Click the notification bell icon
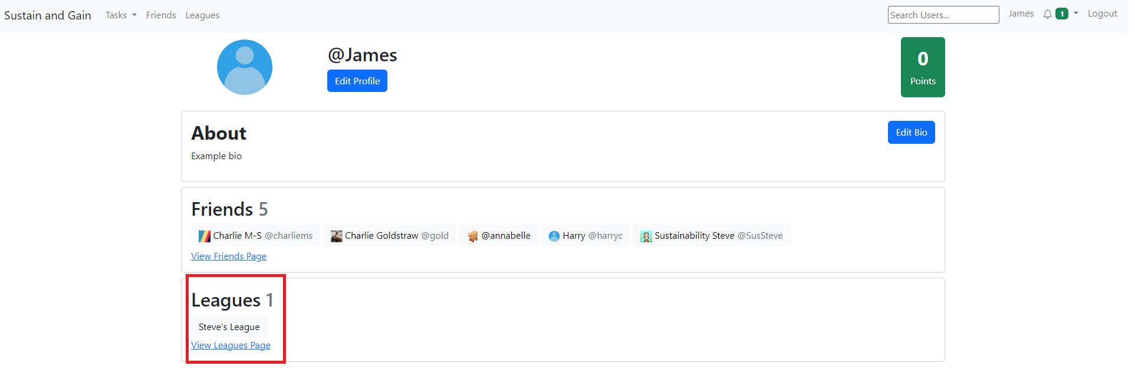Image resolution: width=1135 pixels, height=379 pixels. point(1047,14)
